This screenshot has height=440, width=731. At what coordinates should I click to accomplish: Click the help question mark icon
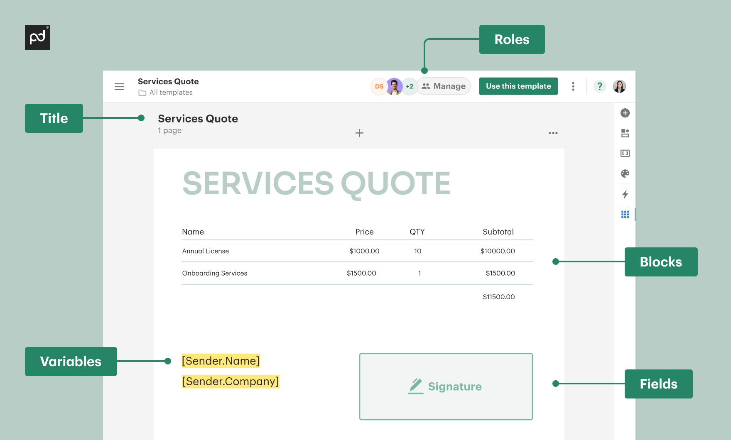point(599,86)
